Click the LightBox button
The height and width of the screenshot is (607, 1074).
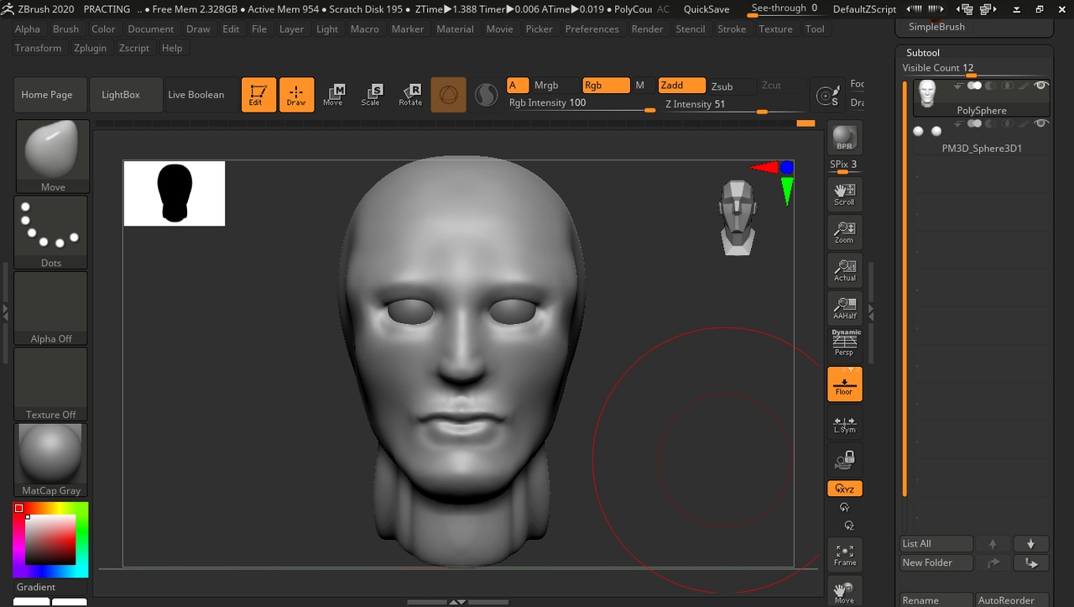(x=121, y=95)
